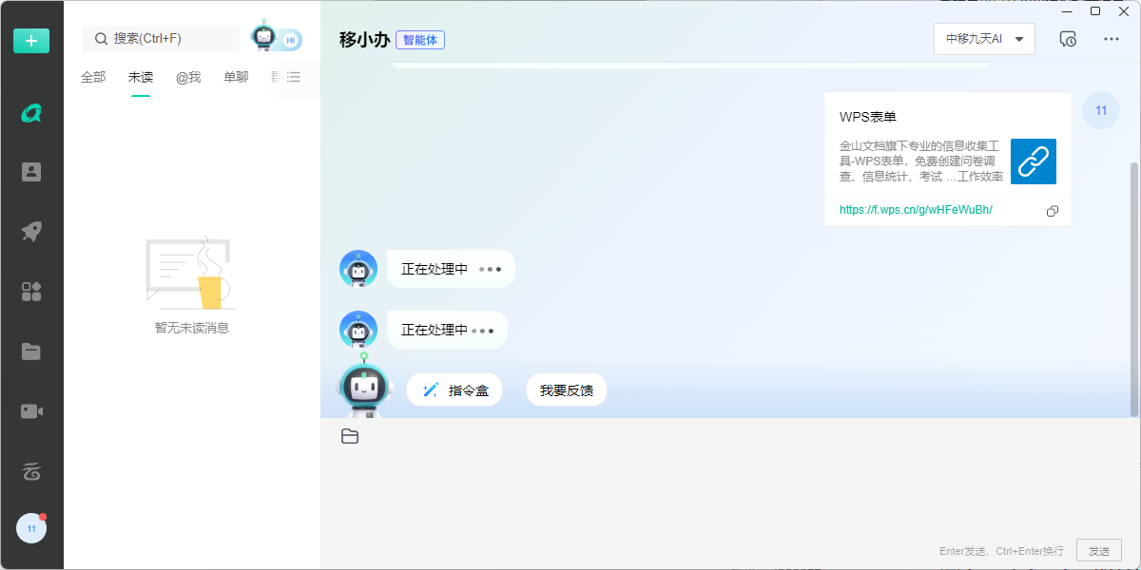
Task: Click the copy icon next to WPS link
Action: click(1052, 211)
